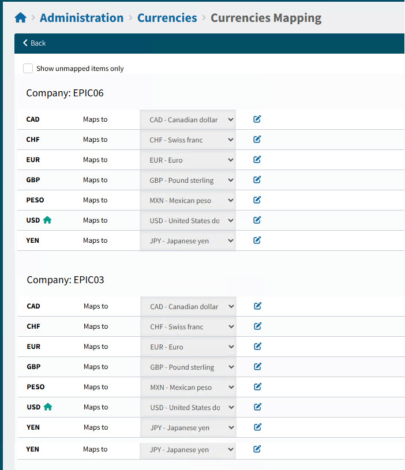
Task: Expand CHF - Swiss franc dropdown in EPIC03
Action: 188,327
